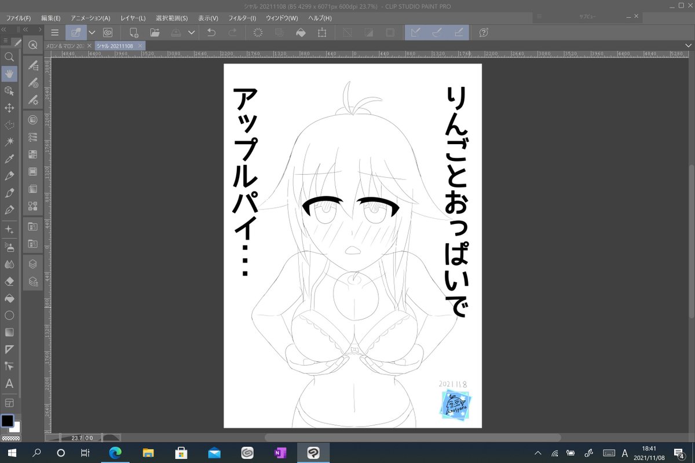Open OneNote from the taskbar
The height and width of the screenshot is (463, 695).
(281, 453)
